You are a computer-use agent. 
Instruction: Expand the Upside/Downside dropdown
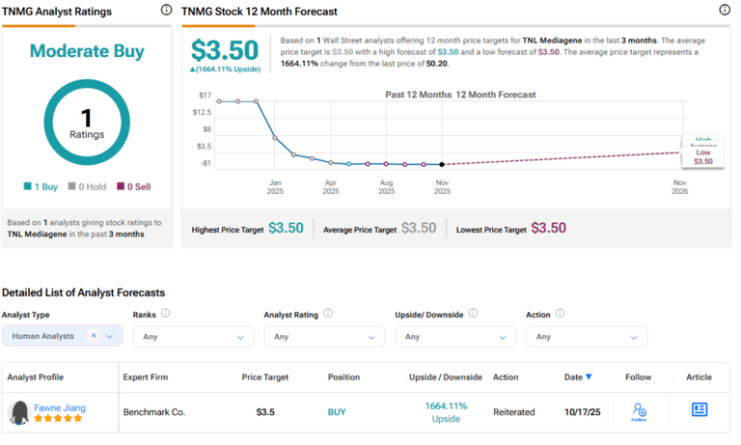point(501,337)
